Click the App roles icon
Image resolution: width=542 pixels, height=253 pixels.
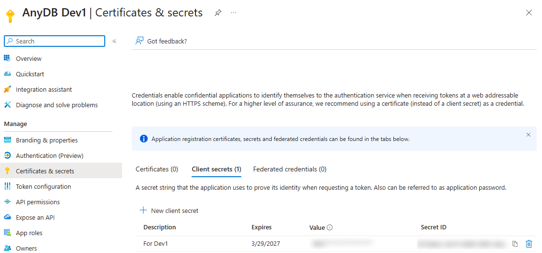click(8, 233)
